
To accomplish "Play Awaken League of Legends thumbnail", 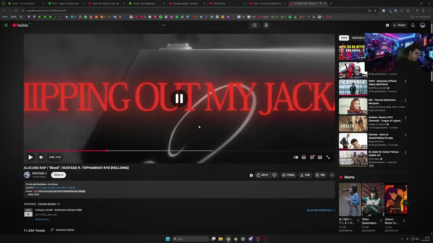I will [x=353, y=123].
